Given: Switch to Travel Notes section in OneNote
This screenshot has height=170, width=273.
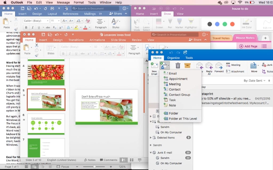Looking at the screenshot, I should point(221,38).
